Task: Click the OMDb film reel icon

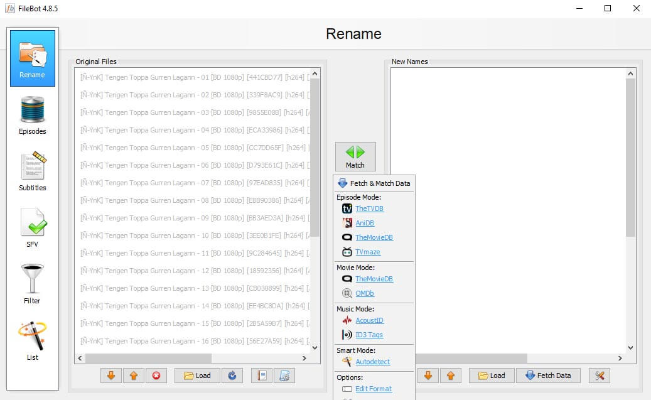Action: [x=347, y=293]
